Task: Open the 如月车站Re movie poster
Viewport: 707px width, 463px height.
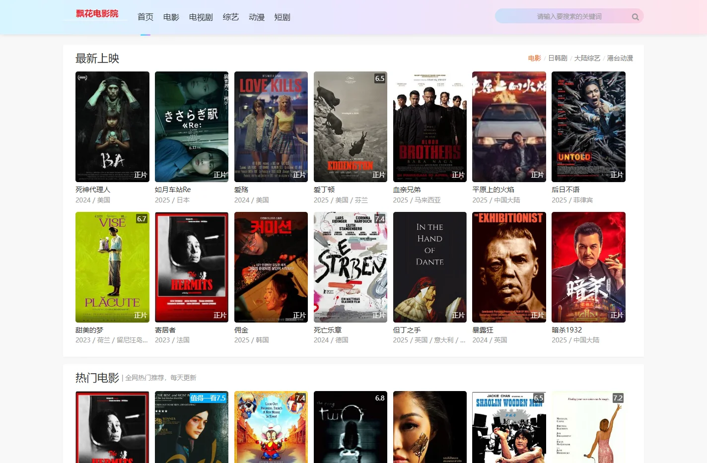Action: coord(192,127)
